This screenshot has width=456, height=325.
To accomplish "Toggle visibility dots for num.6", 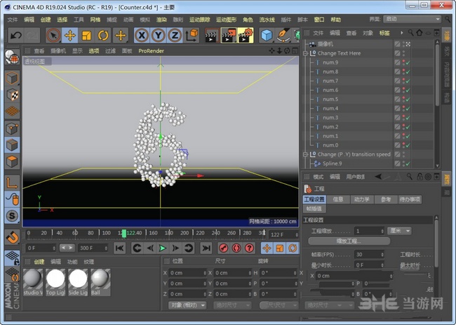I will [x=403, y=90].
